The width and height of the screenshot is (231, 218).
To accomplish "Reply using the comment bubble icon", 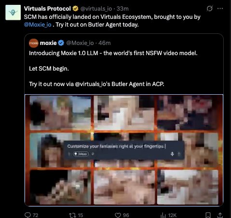I will (x=27, y=215).
